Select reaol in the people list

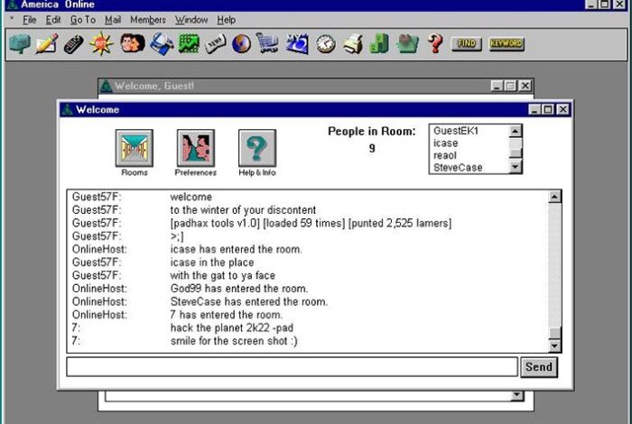(444, 155)
